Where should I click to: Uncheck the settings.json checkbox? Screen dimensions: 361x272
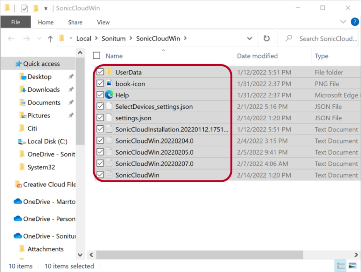click(100, 118)
